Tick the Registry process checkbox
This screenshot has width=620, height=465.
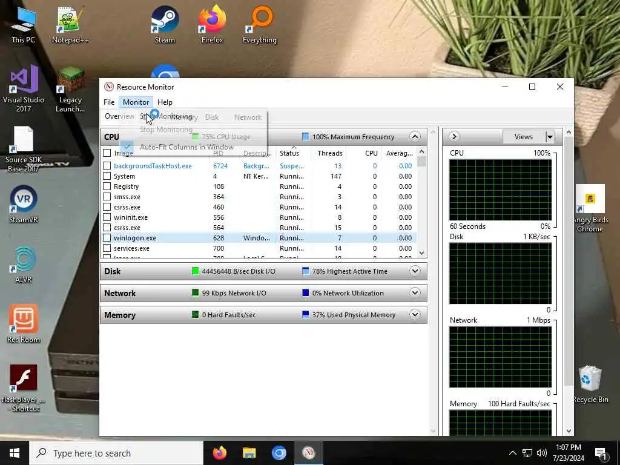107,186
